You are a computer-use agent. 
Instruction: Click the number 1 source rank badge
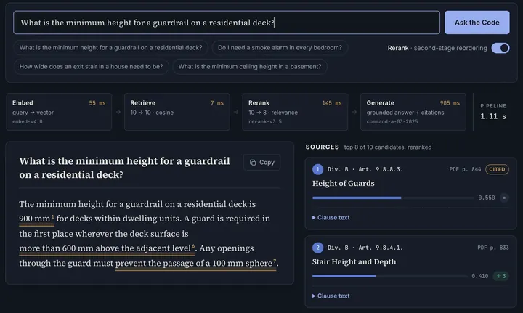317,169
